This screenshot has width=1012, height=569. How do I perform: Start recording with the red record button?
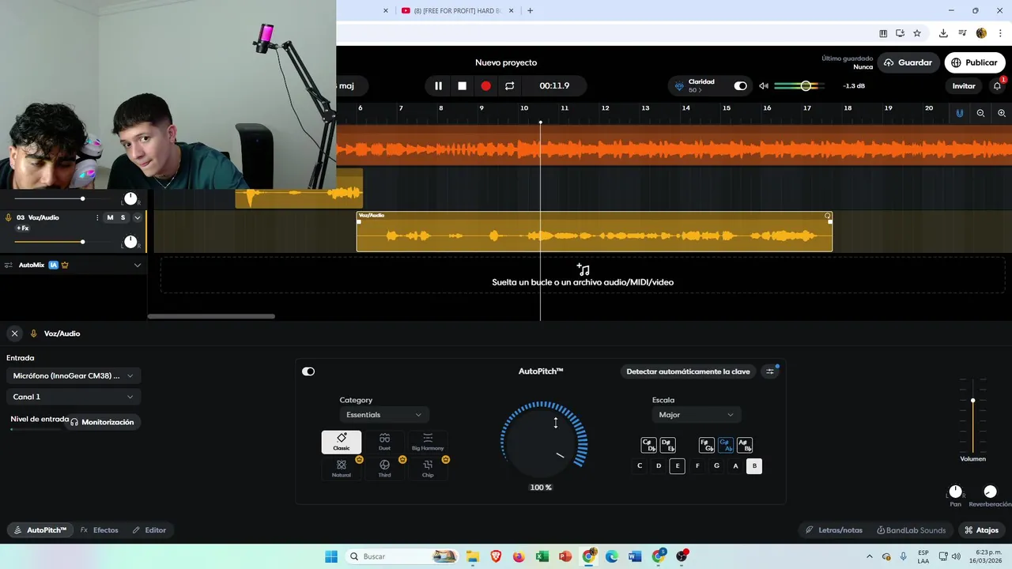click(486, 85)
